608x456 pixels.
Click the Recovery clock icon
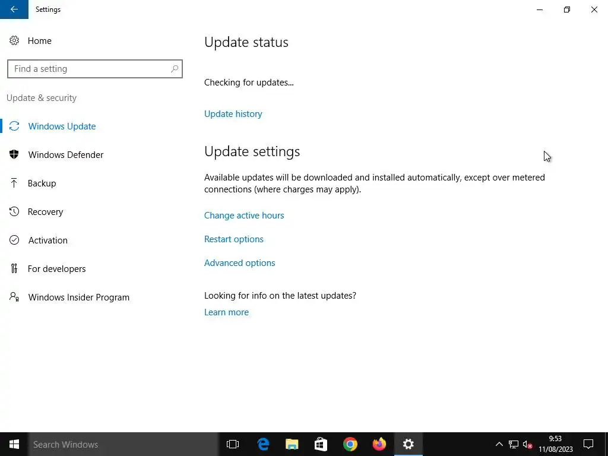tap(14, 212)
